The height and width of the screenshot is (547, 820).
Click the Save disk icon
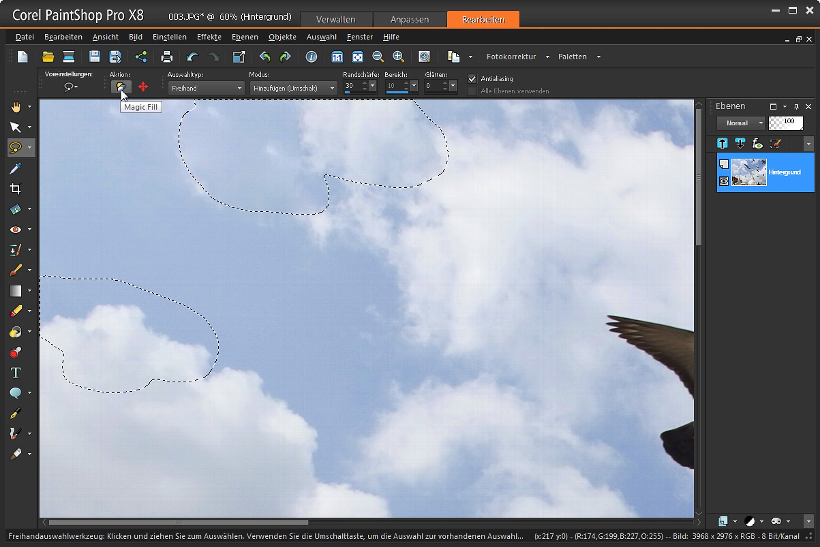coord(95,57)
